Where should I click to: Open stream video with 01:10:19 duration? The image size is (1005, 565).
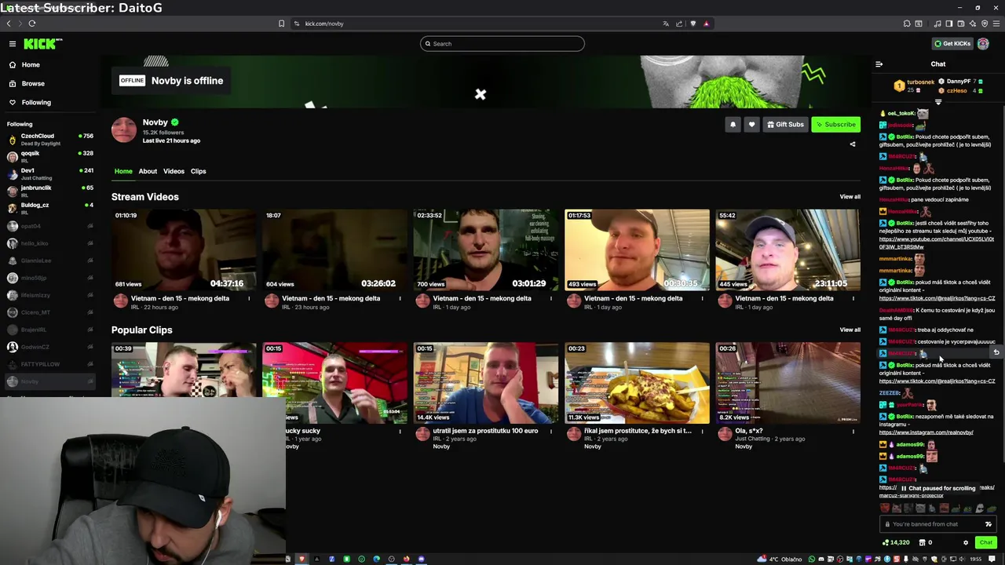tap(184, 250)
